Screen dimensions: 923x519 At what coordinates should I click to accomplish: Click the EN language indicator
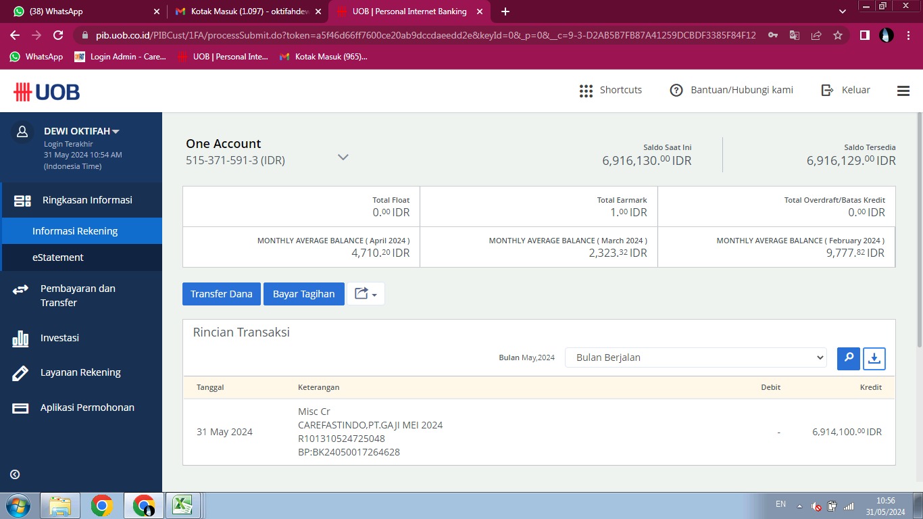(x=780, y=504)
